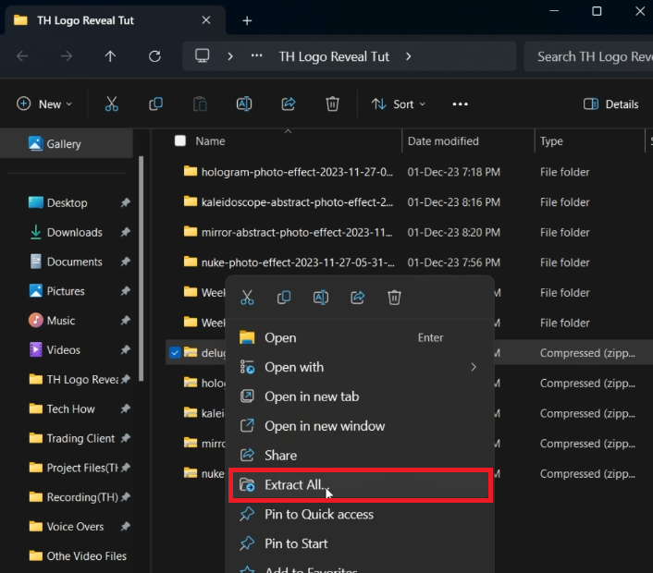This screenshot has width=653, height=573.
Task: Open the Sort dropdown menu
Action: pyautogui.click(x=400, y=104)
